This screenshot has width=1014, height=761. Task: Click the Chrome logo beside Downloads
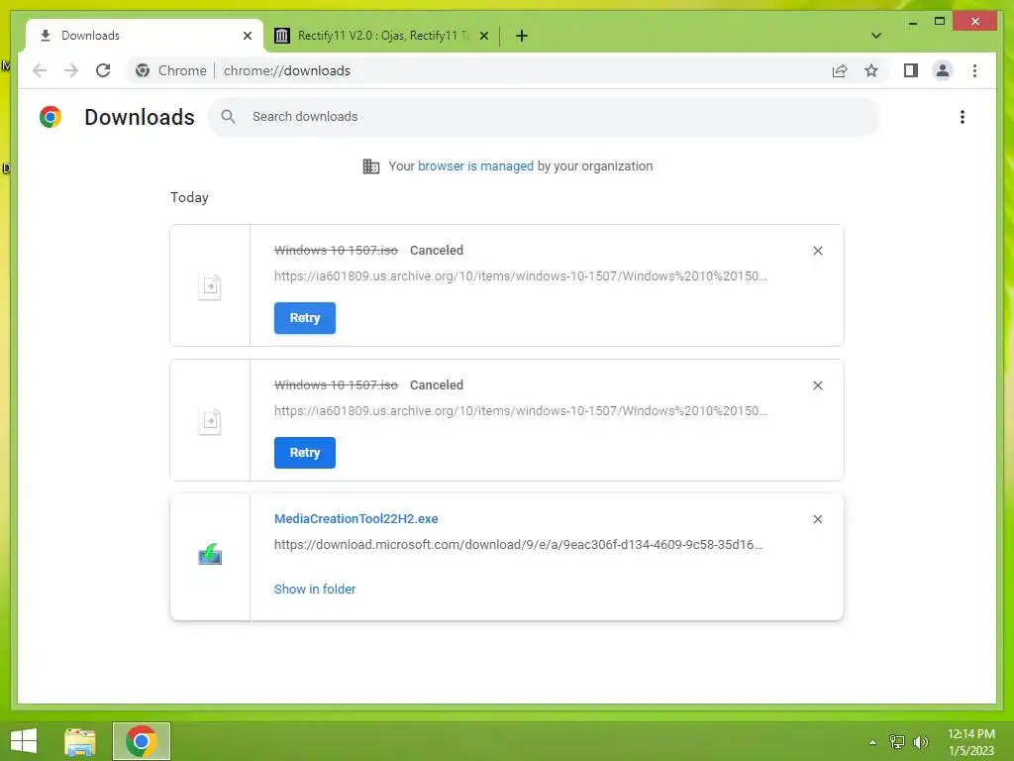50,117
